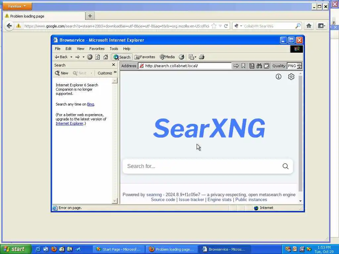Open the Help menu
The height and width of the screenshot is (254, 339).
coord(126,49)
